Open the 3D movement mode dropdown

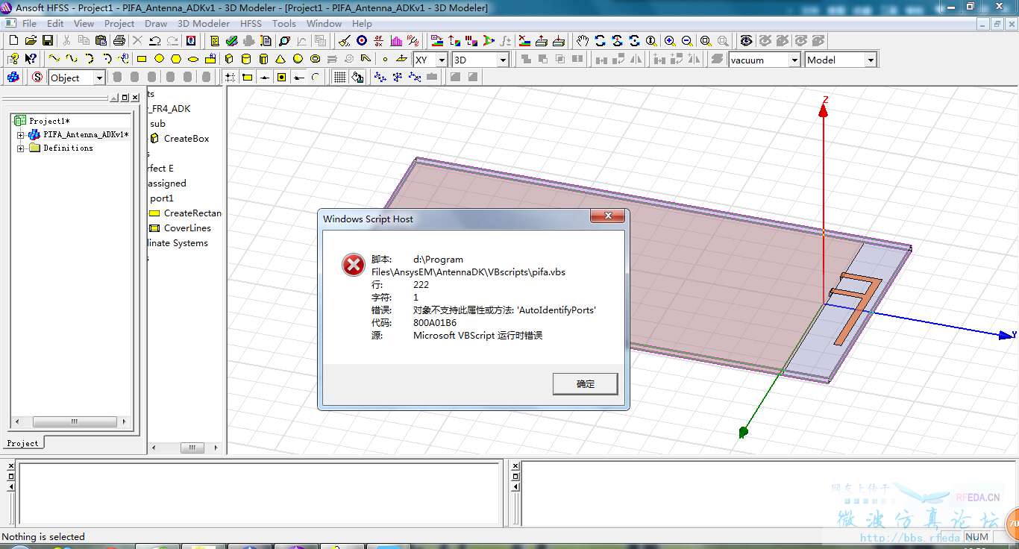(x=503, y=60)
